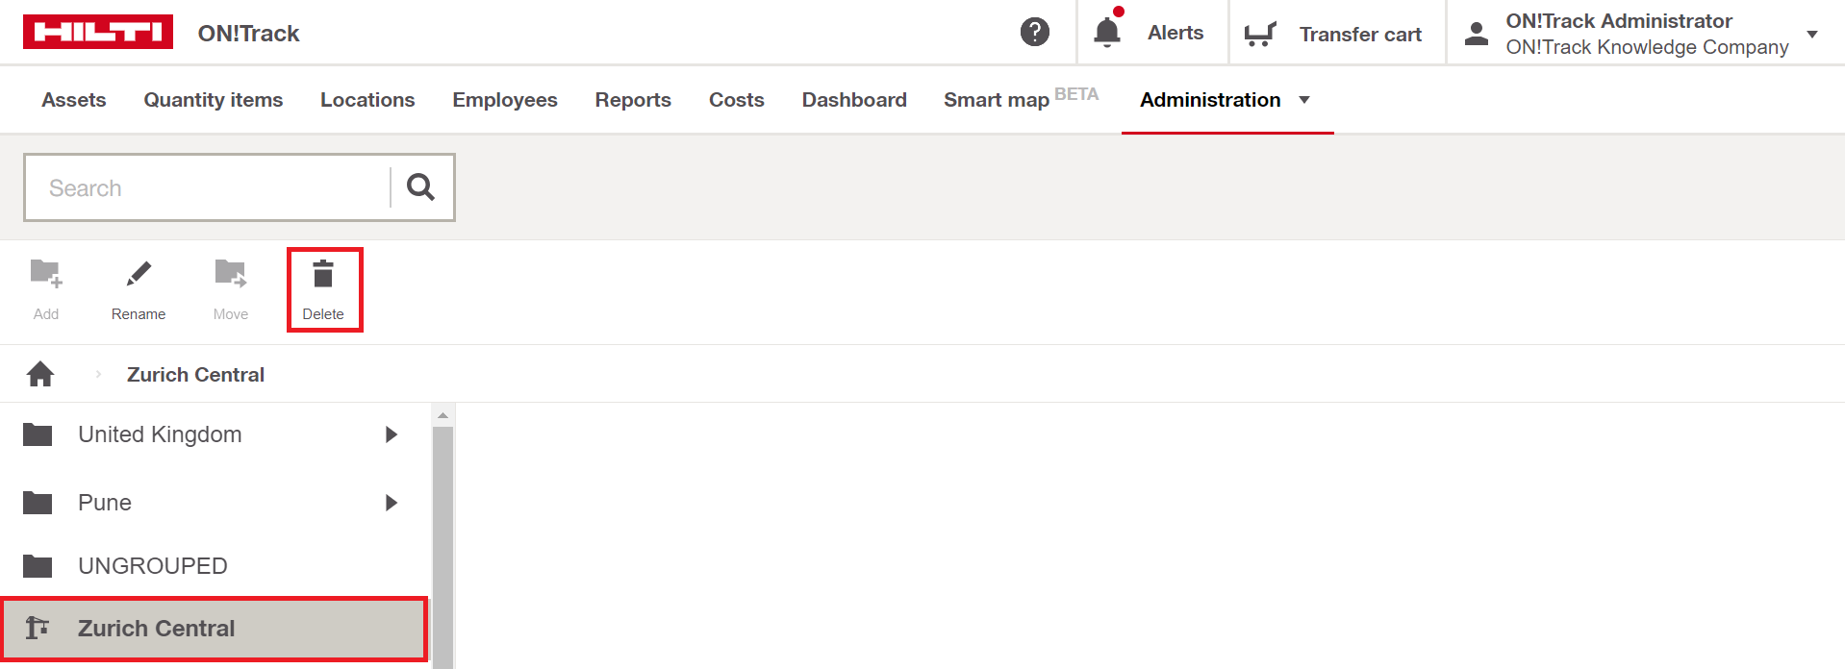
Task: Click the Alerts link text
Action: click(x=1175, y=33)
